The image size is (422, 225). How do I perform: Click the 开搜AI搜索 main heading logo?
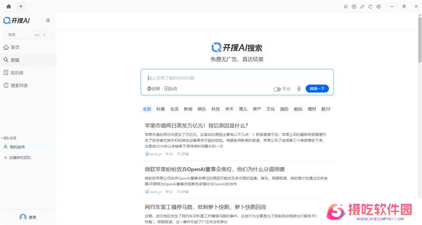(x=237, y=48)
